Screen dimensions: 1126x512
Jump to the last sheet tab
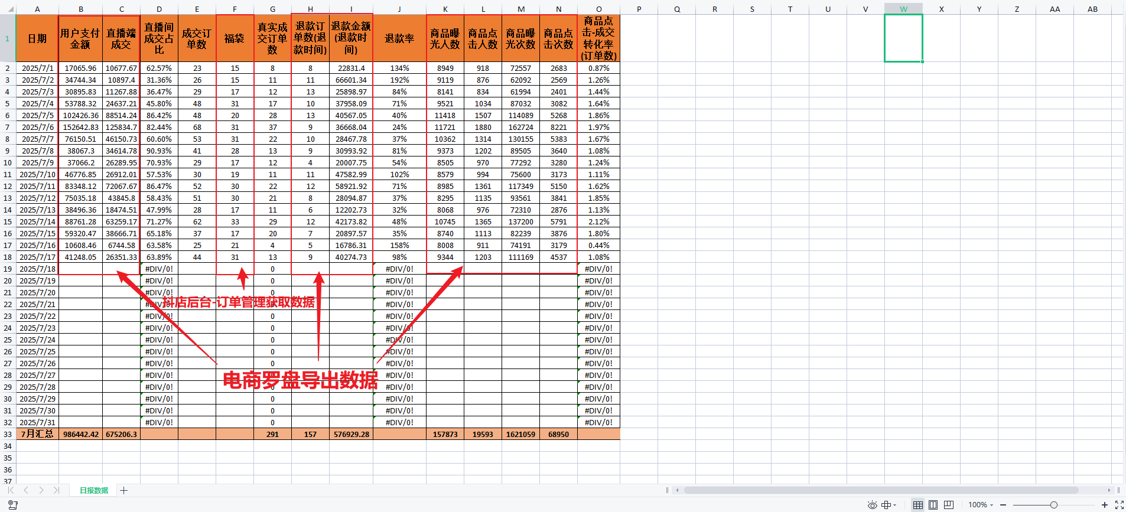point(56,490)
